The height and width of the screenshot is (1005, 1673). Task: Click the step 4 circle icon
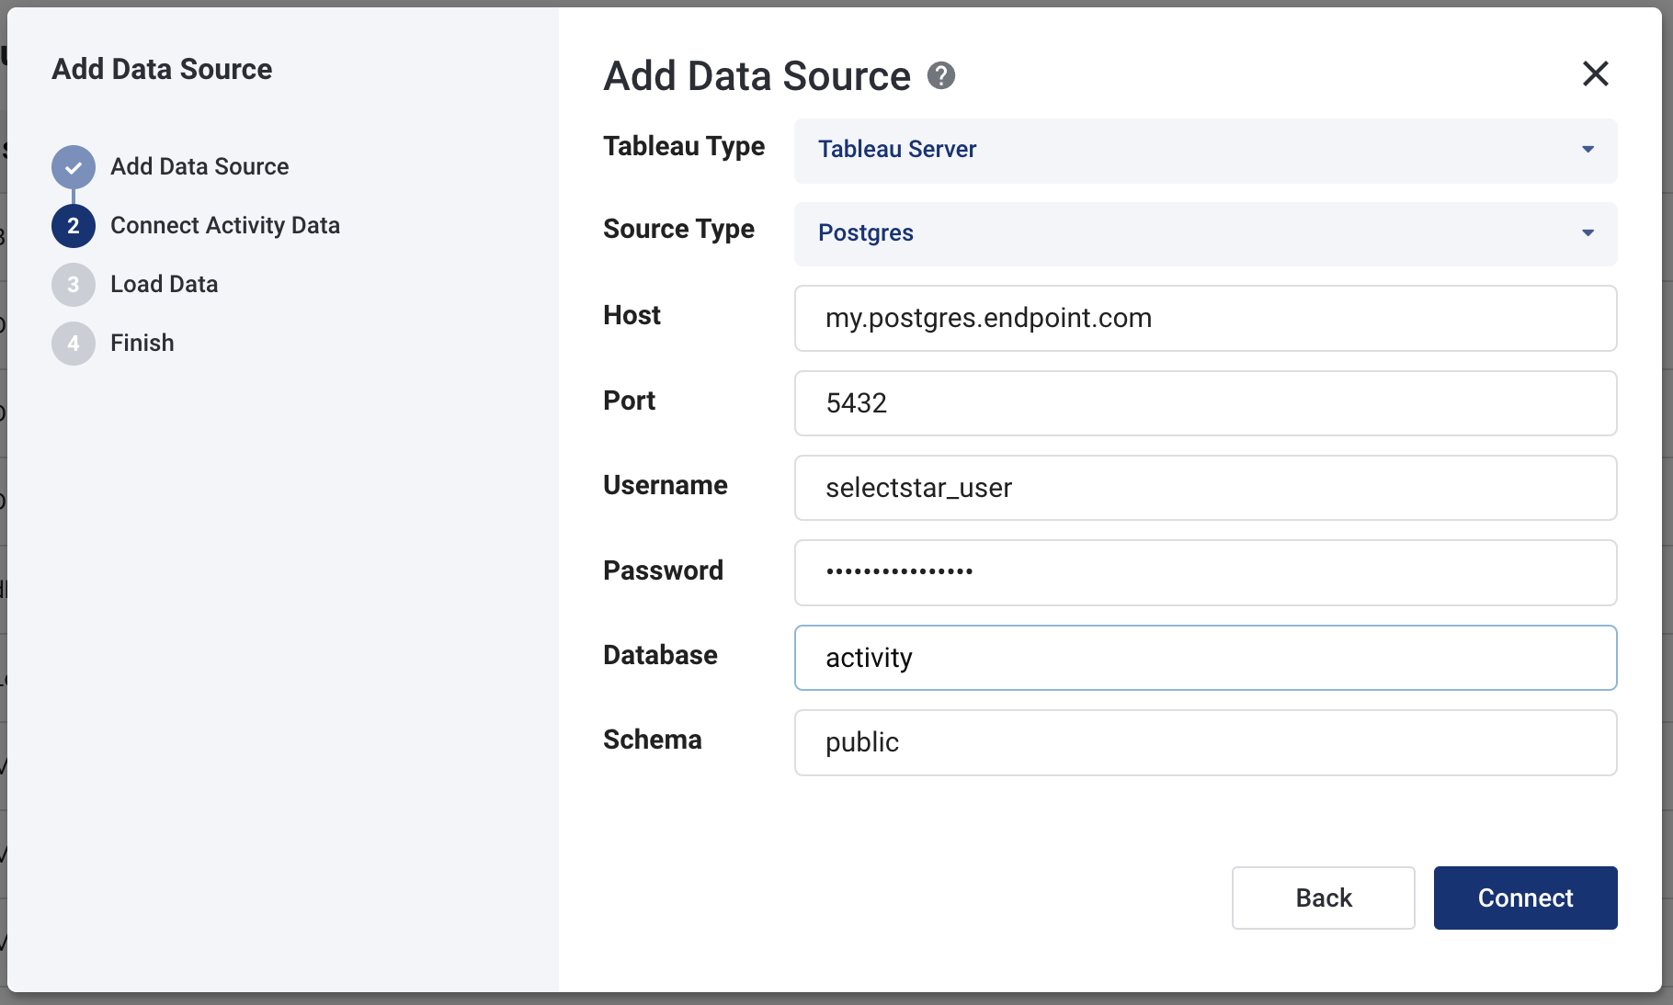click(x=74, y=344)
